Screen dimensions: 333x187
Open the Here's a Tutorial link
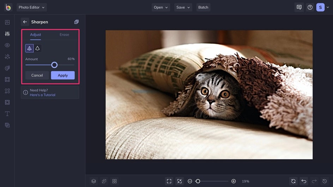point(42,95)
